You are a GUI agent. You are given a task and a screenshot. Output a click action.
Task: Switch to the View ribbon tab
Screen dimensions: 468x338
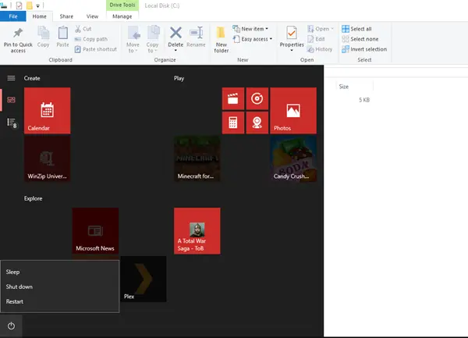click(92, 16)
